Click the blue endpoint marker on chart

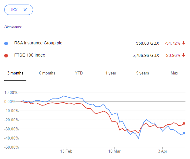pyautogui.click(x=184, y=133)
